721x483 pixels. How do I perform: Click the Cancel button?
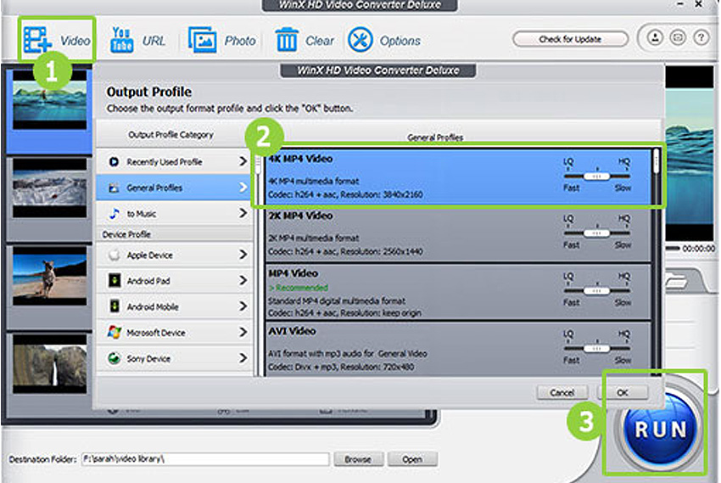[562, 392]
